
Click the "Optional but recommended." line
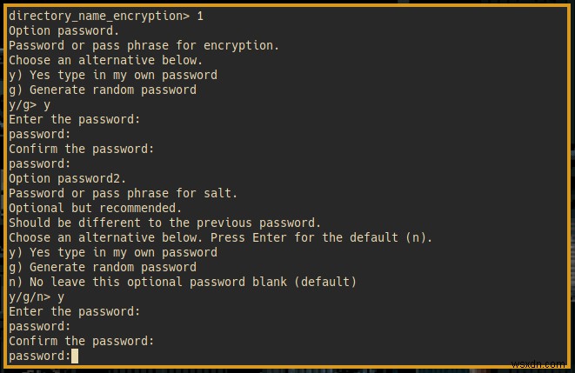pos(95,208)
